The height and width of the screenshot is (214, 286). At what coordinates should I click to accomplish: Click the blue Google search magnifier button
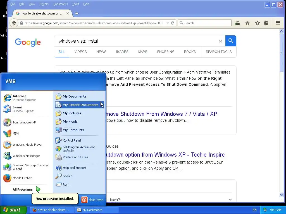[231, 41]
